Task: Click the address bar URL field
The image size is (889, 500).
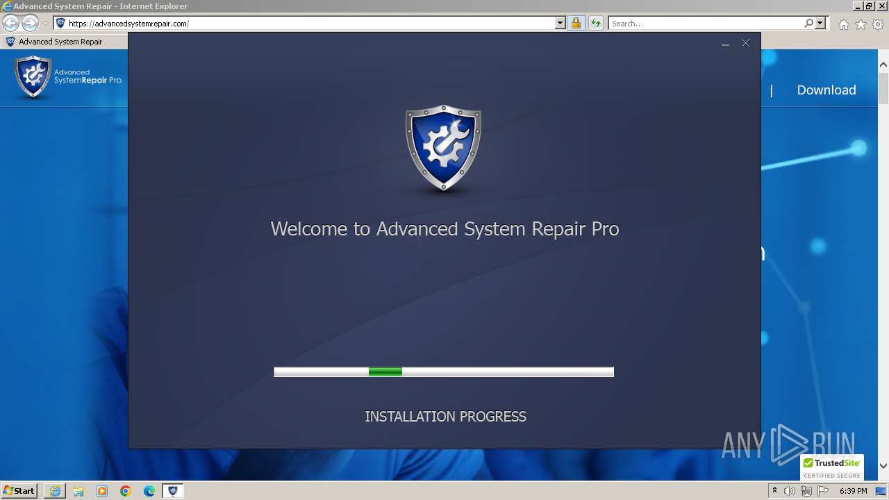Action: [x=310, y=23]
